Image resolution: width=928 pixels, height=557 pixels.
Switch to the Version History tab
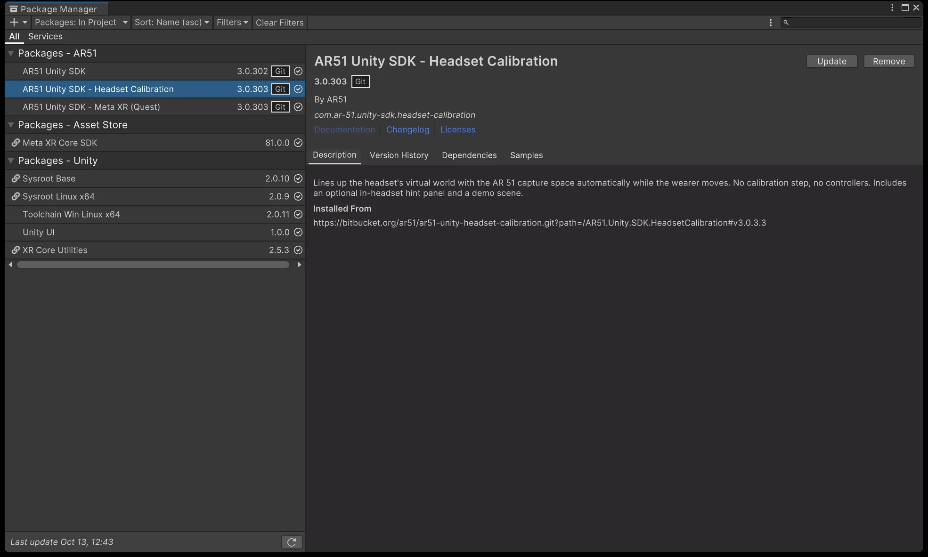pyautogui.click(x=399, y=155)
